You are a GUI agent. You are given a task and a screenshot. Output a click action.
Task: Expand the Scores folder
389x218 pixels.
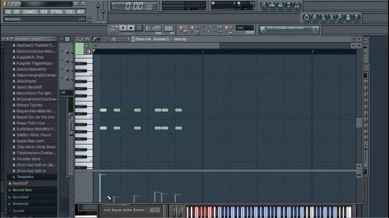(x=18, y=211)
